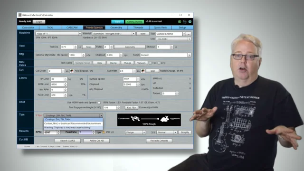The image size is (304, 171).
Task: Open the Crib dropdown
Action: coord(173,39)
